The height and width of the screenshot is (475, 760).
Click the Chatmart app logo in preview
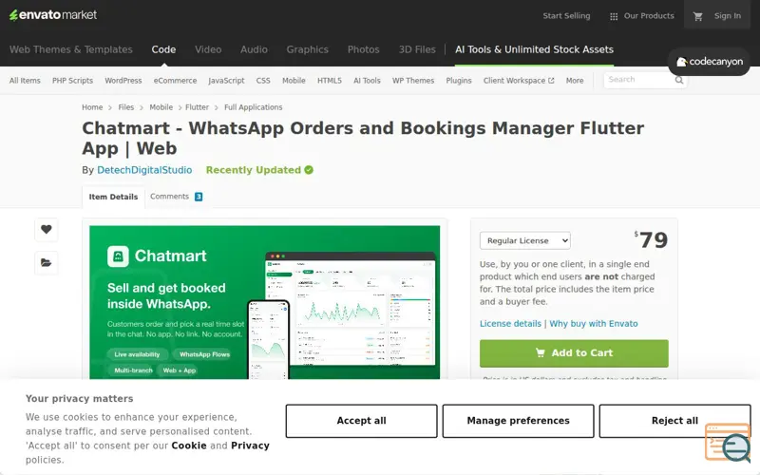click(118, 256)
